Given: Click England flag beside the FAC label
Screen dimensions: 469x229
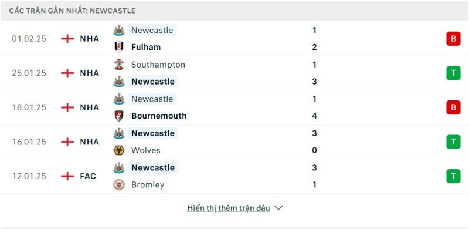Looking at the screenshot, I should coord(67,176).
